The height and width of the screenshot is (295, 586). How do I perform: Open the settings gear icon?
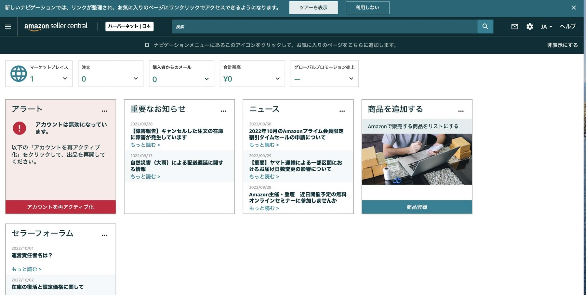click(530, 27)
